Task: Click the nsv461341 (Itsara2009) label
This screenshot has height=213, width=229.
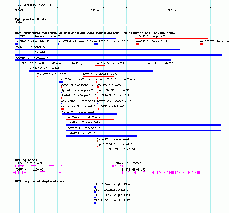Action: (x=83, y=122)
